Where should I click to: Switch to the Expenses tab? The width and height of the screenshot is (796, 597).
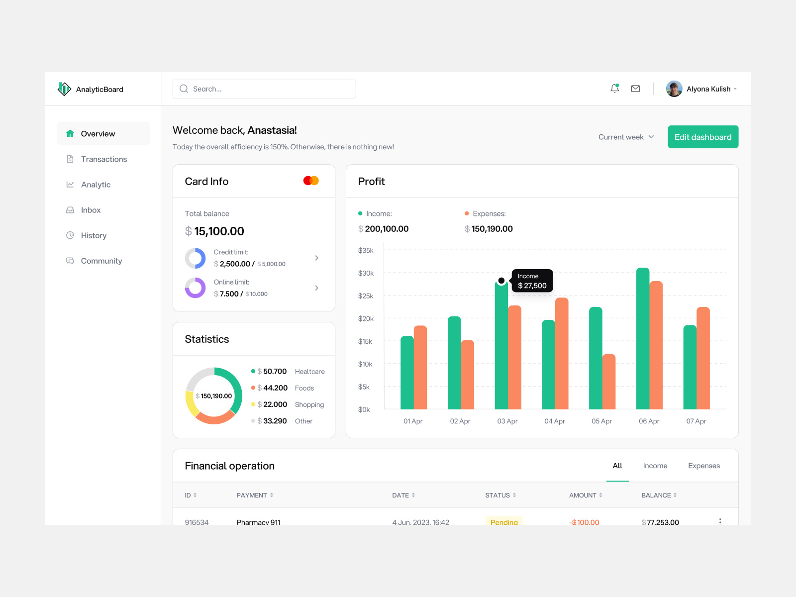point(703,466)
